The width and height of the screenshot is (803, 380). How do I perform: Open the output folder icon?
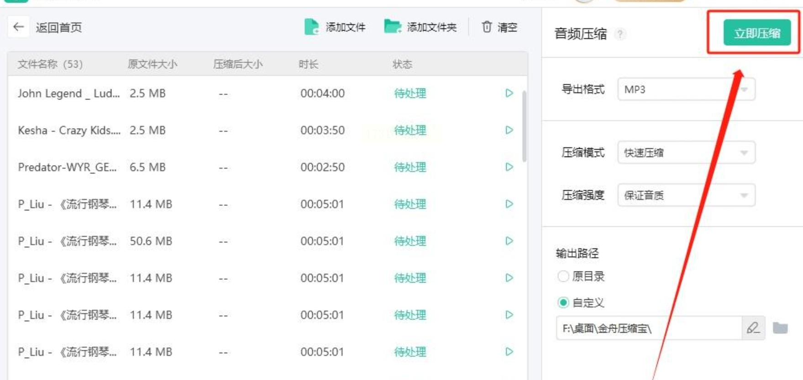(x=780, y=328)
